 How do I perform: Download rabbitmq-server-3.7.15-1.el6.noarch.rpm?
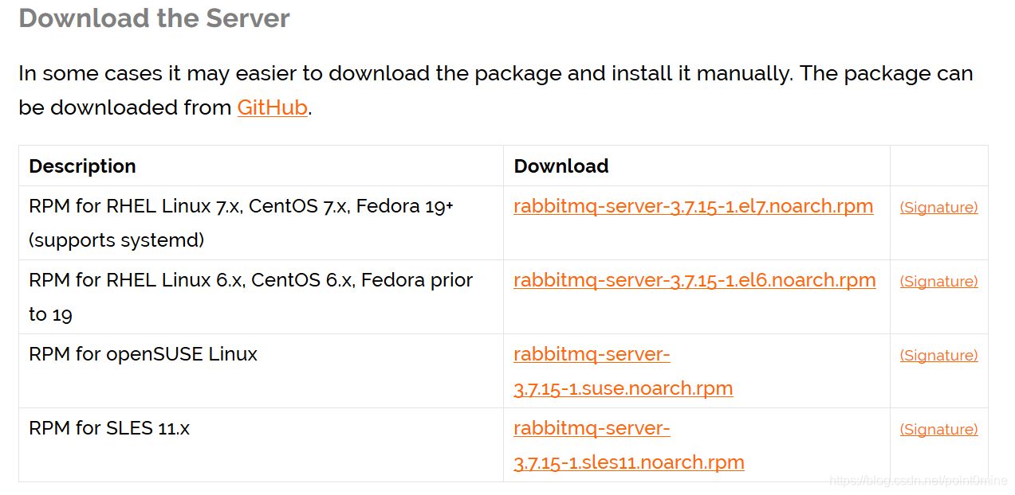pyautogui.click(x=694, y=280)
